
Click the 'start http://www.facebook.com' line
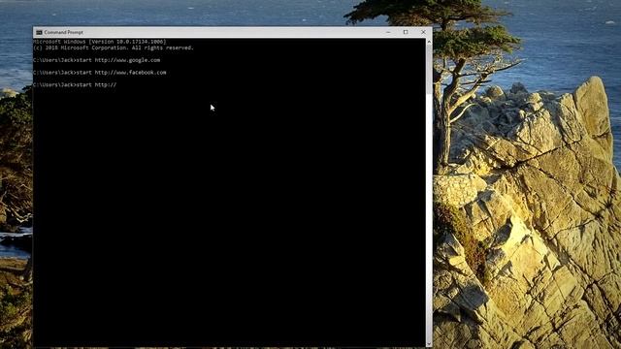[100, 73]
